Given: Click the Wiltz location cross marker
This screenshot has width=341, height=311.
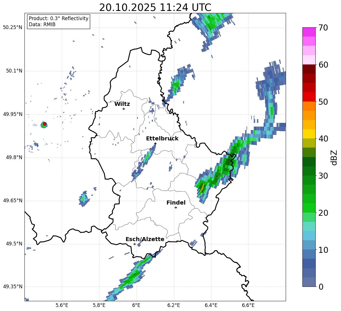Looking at the screenshot, I should pos(124,109).
